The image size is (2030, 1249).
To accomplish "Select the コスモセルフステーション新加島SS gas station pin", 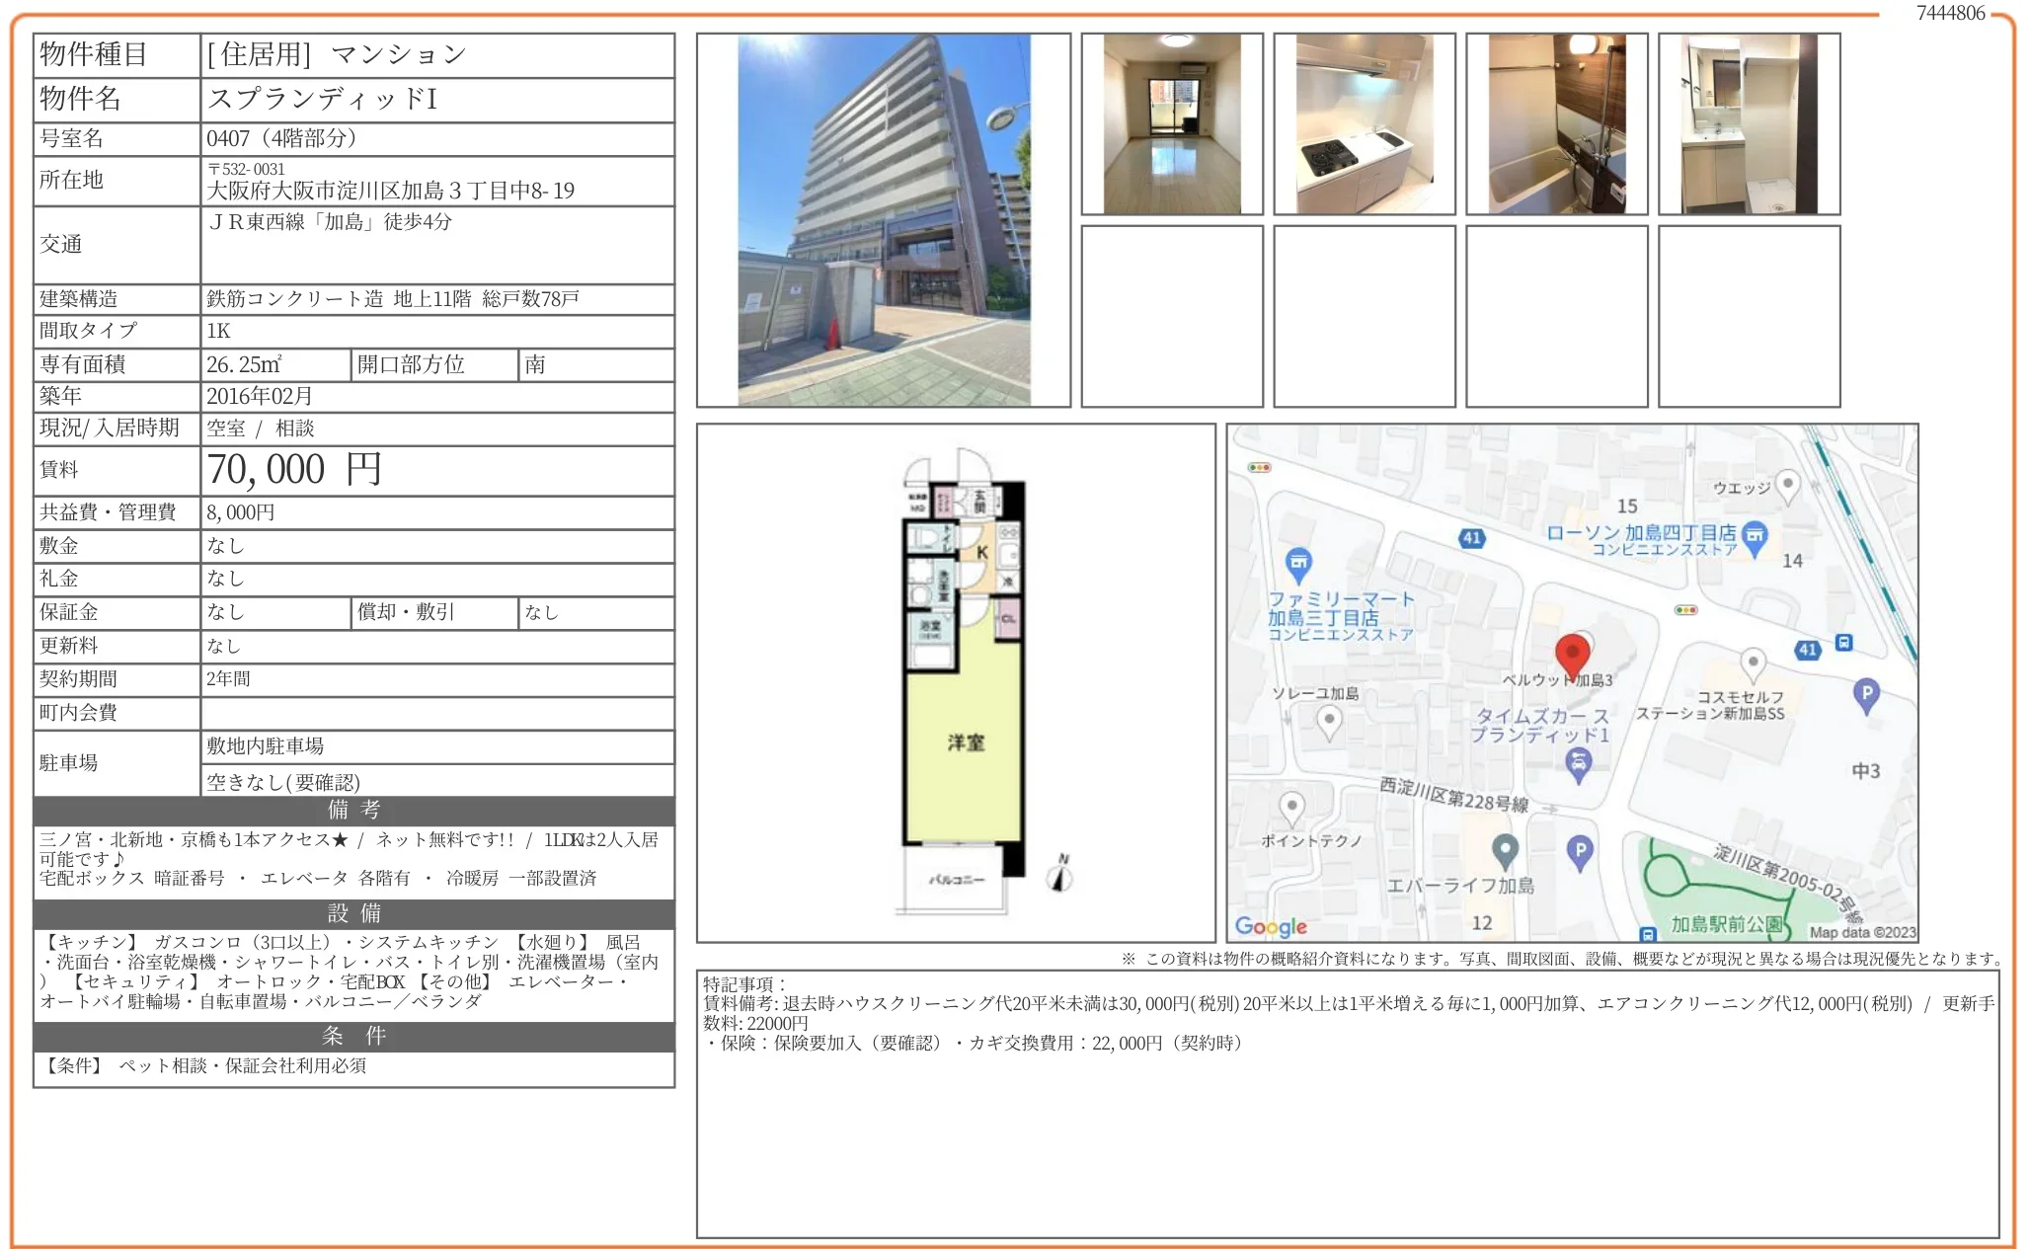I will point(1754,664).
